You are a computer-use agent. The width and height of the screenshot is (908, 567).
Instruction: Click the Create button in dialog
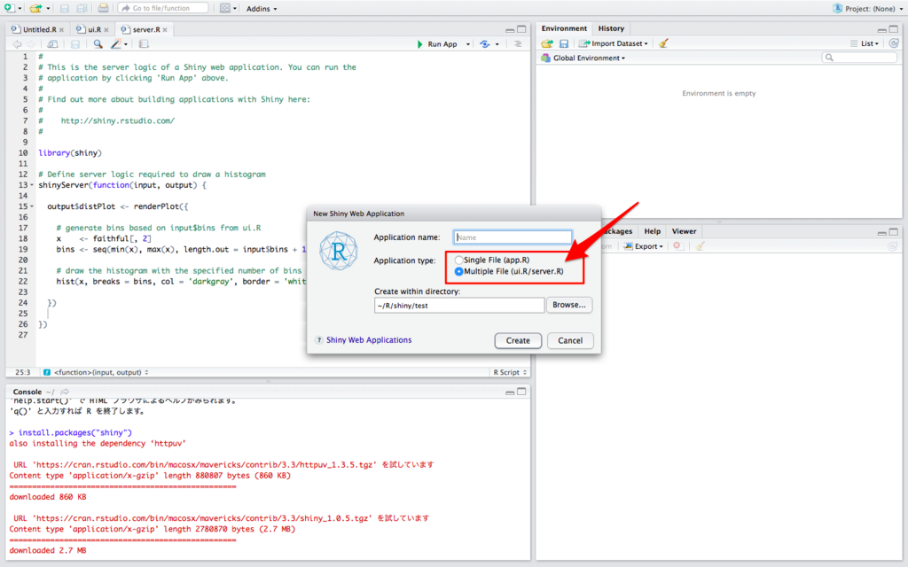tap(518, 341)
